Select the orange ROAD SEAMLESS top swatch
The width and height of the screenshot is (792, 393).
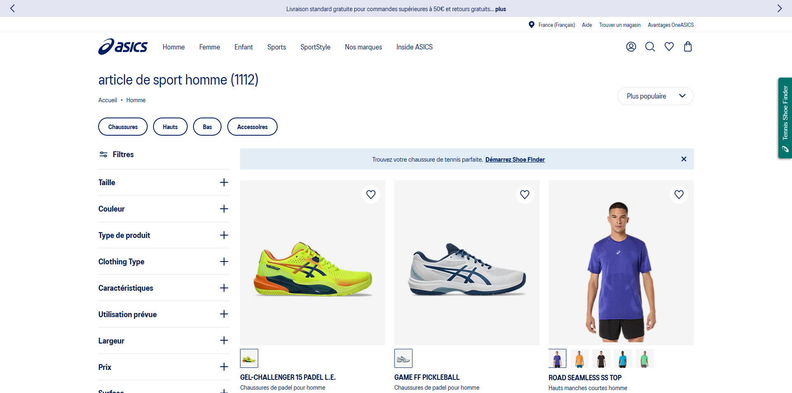coord(580,358)
